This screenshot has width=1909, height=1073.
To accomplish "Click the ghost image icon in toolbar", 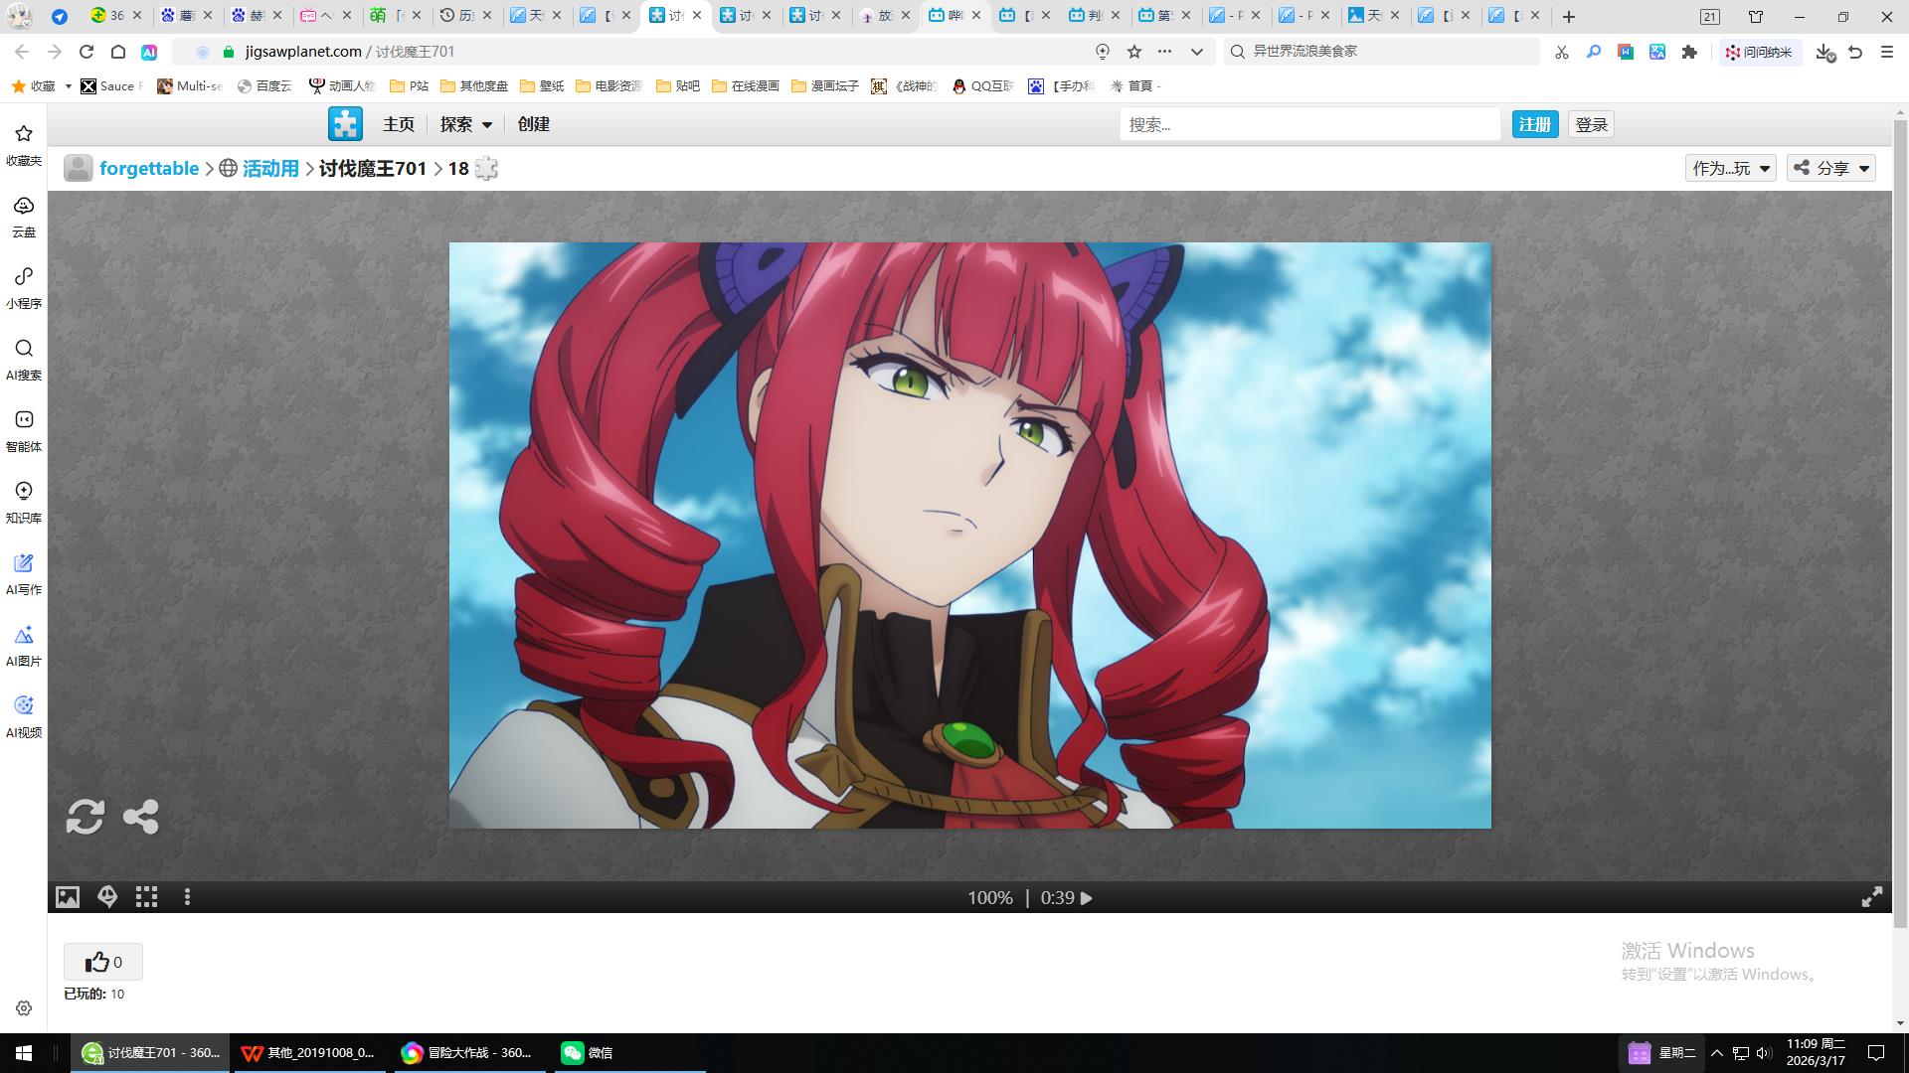I will 107,897.
